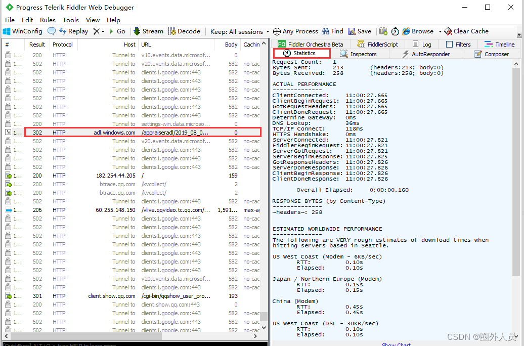
Task: Click the toolbar overflow arrow
Action: pos(519,34)
